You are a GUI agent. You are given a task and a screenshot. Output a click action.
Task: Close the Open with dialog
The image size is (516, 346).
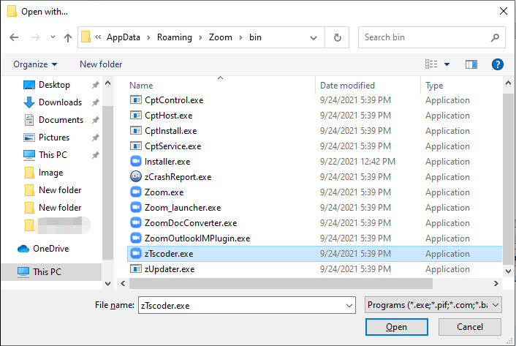point(503,11)
